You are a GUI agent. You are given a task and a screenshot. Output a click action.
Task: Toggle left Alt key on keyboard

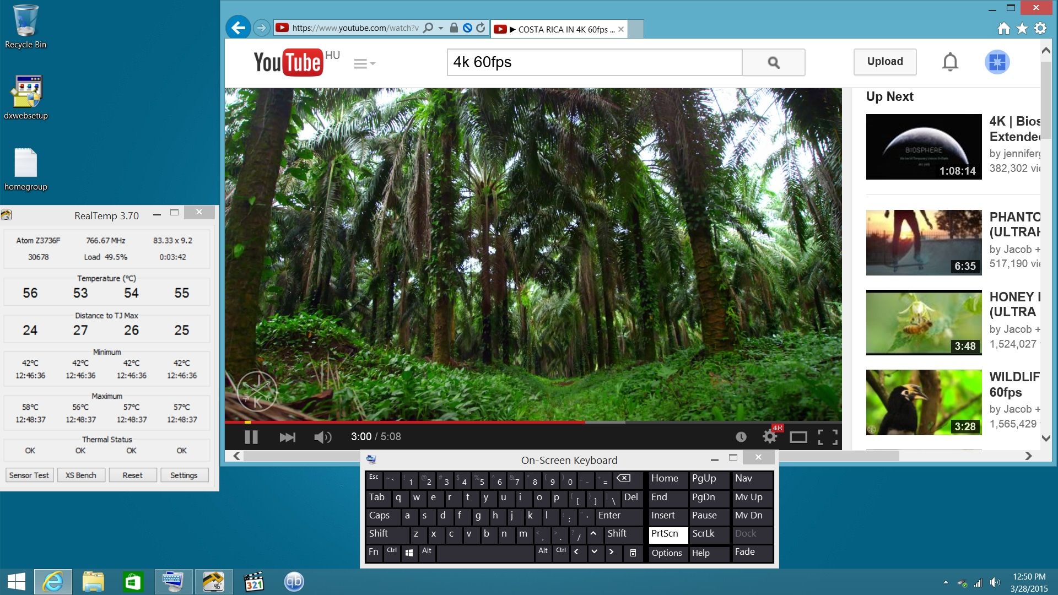coord(427,553)
